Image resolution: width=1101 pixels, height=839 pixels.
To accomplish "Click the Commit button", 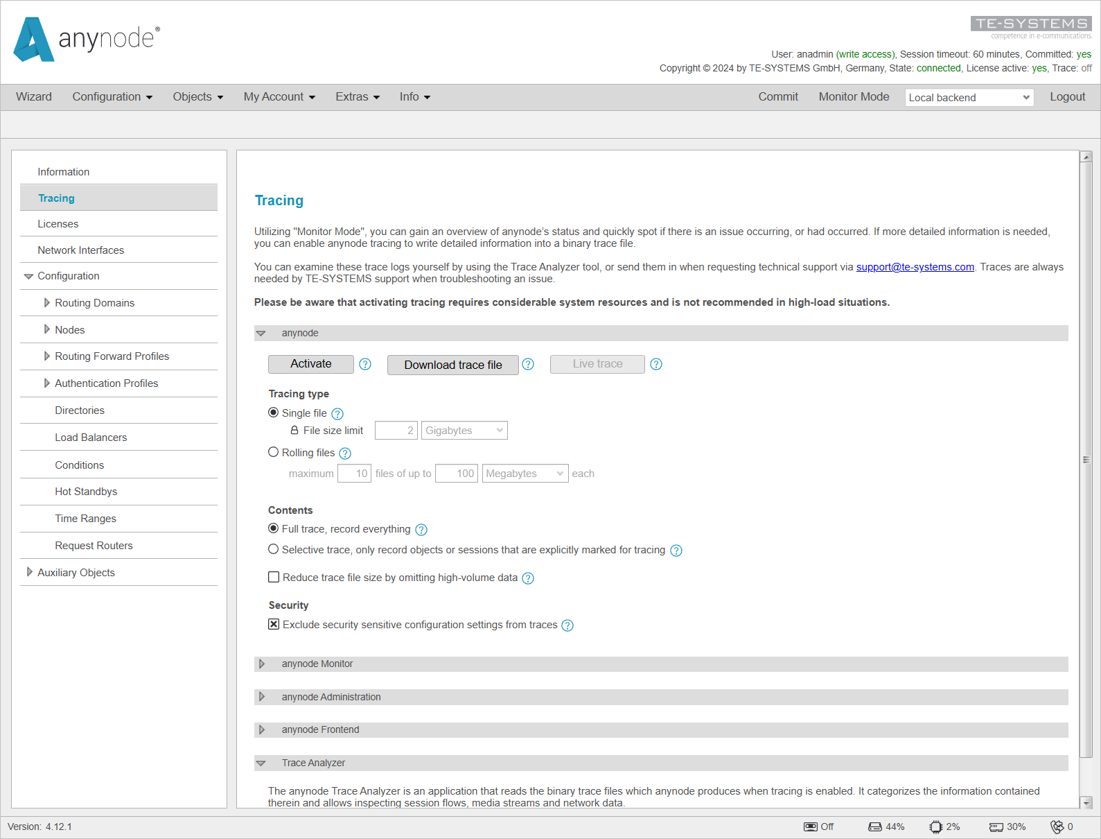I will pyautogui.click(x=778, y=97).
